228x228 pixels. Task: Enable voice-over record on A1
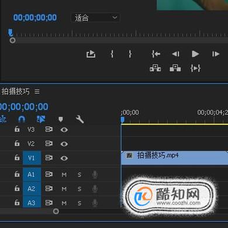click(95, 175)
